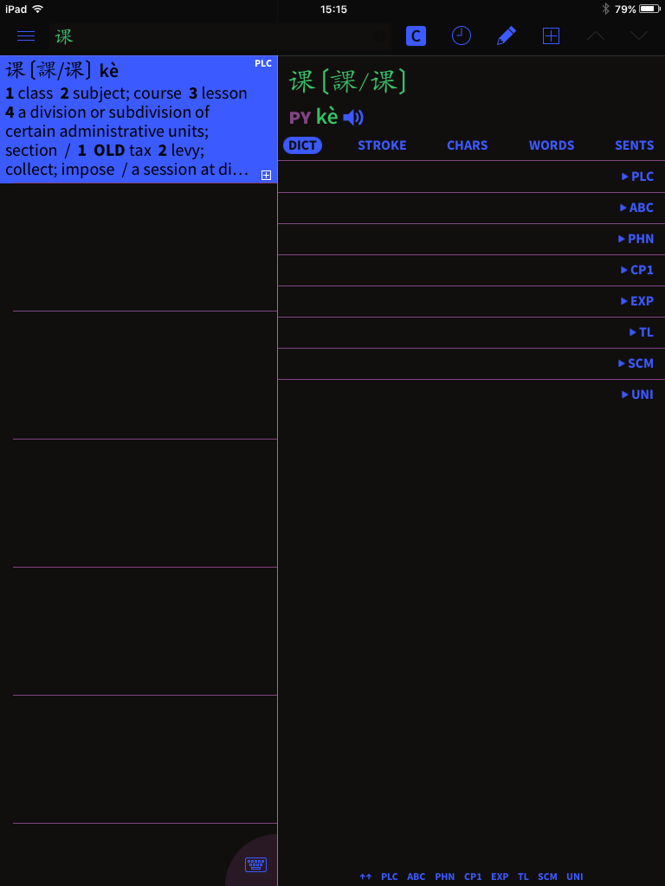
Task: Jump to ABC in the bottom bar
Action: 416,877
